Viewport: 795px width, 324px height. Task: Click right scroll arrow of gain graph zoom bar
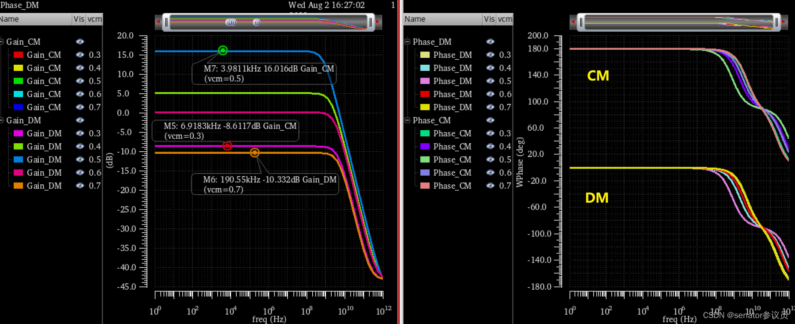[378, 21]
